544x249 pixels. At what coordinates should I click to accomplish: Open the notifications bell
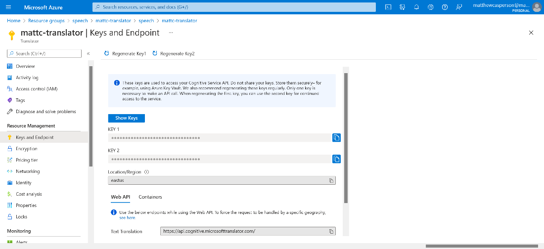(417, 7)
